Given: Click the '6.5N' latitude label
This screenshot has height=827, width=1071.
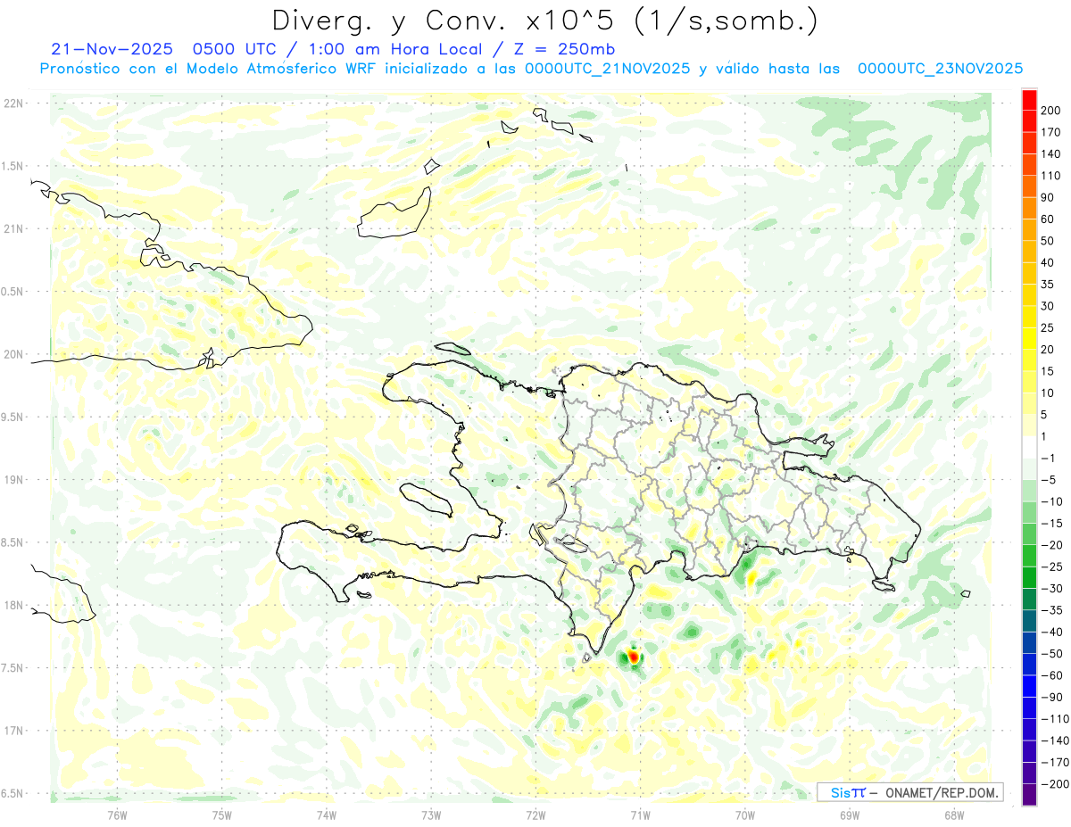Looking at the screenshot, I should tap(12, 793).
